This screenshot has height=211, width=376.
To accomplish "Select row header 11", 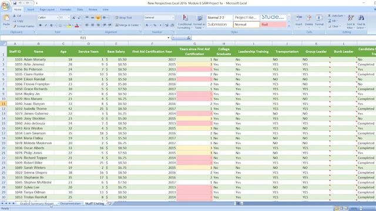I will click(x=4, y=104).
